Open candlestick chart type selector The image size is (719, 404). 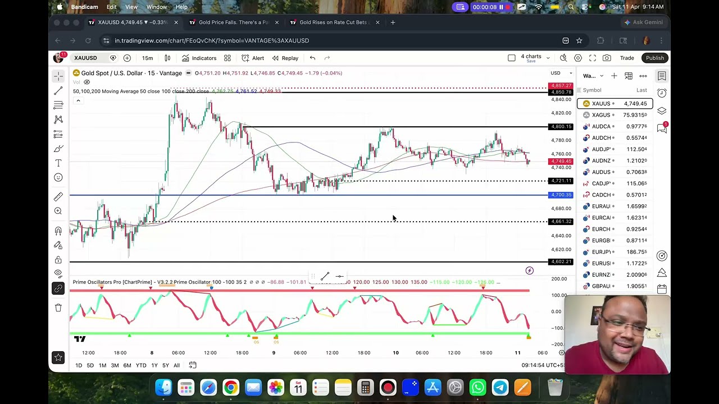click(x=167, y=58)
